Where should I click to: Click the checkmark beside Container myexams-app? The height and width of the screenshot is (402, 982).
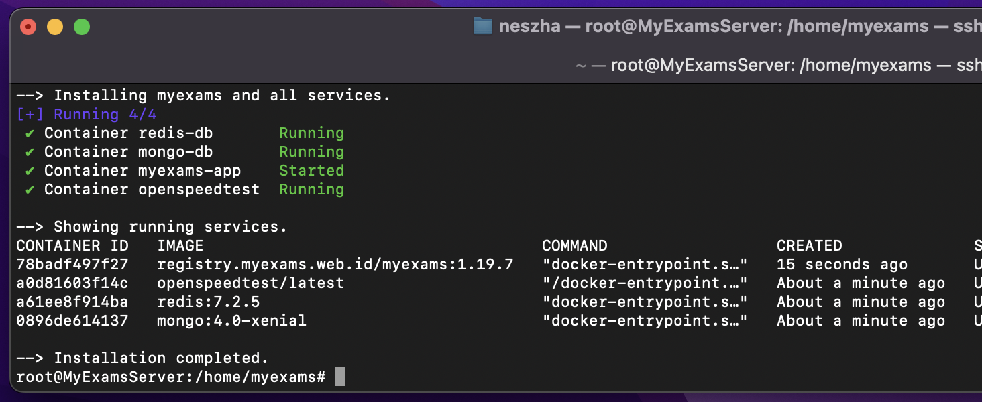click(30, 171)
